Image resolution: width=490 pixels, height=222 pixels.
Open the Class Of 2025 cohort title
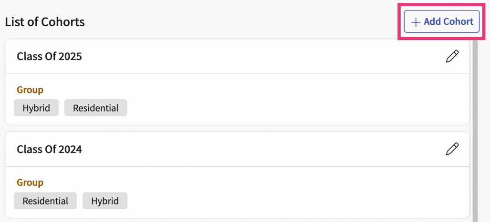[x=49, y=56]
